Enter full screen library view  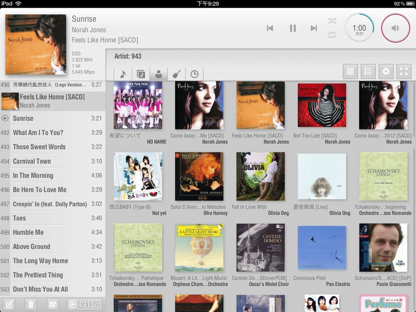404,71
